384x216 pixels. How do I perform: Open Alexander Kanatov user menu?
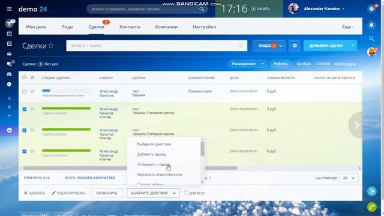324,9
